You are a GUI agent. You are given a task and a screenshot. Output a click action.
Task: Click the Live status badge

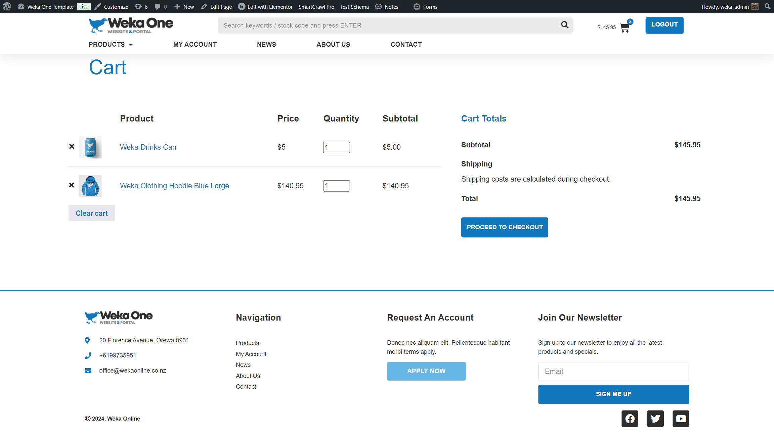pyautogui.click(x=84, y=7)
